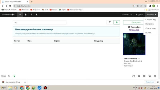The height and width of the screenshot is (90, 160).
Task: Reload the page
Action: [x=10, y=6]
